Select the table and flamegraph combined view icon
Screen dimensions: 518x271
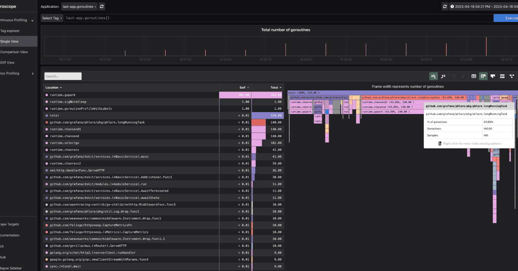(483, 76)
